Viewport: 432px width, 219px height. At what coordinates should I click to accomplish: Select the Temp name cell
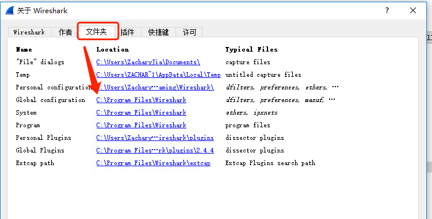22,75
